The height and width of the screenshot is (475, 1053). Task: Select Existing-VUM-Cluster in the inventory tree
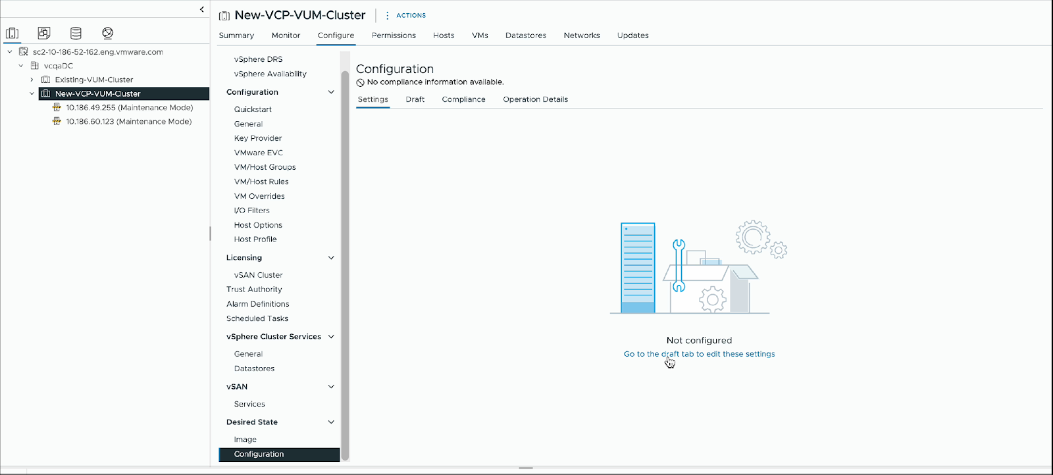[x=94, y=80]
